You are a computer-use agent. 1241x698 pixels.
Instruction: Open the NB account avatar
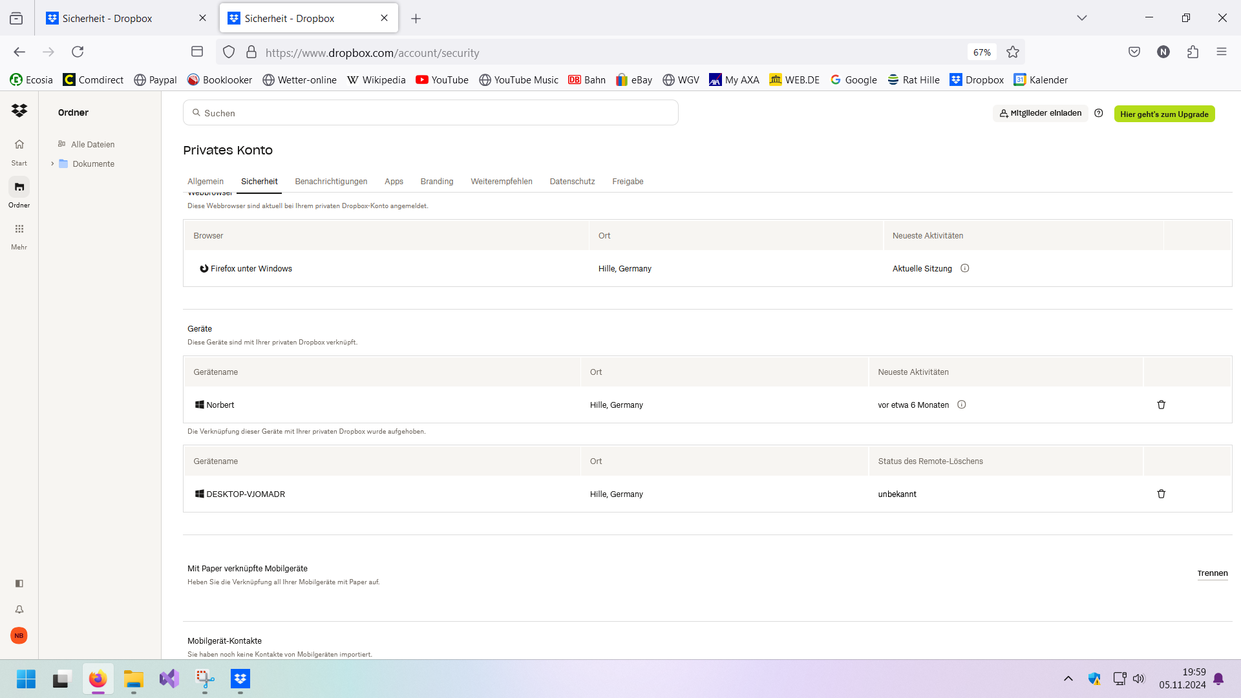(19, 635)
